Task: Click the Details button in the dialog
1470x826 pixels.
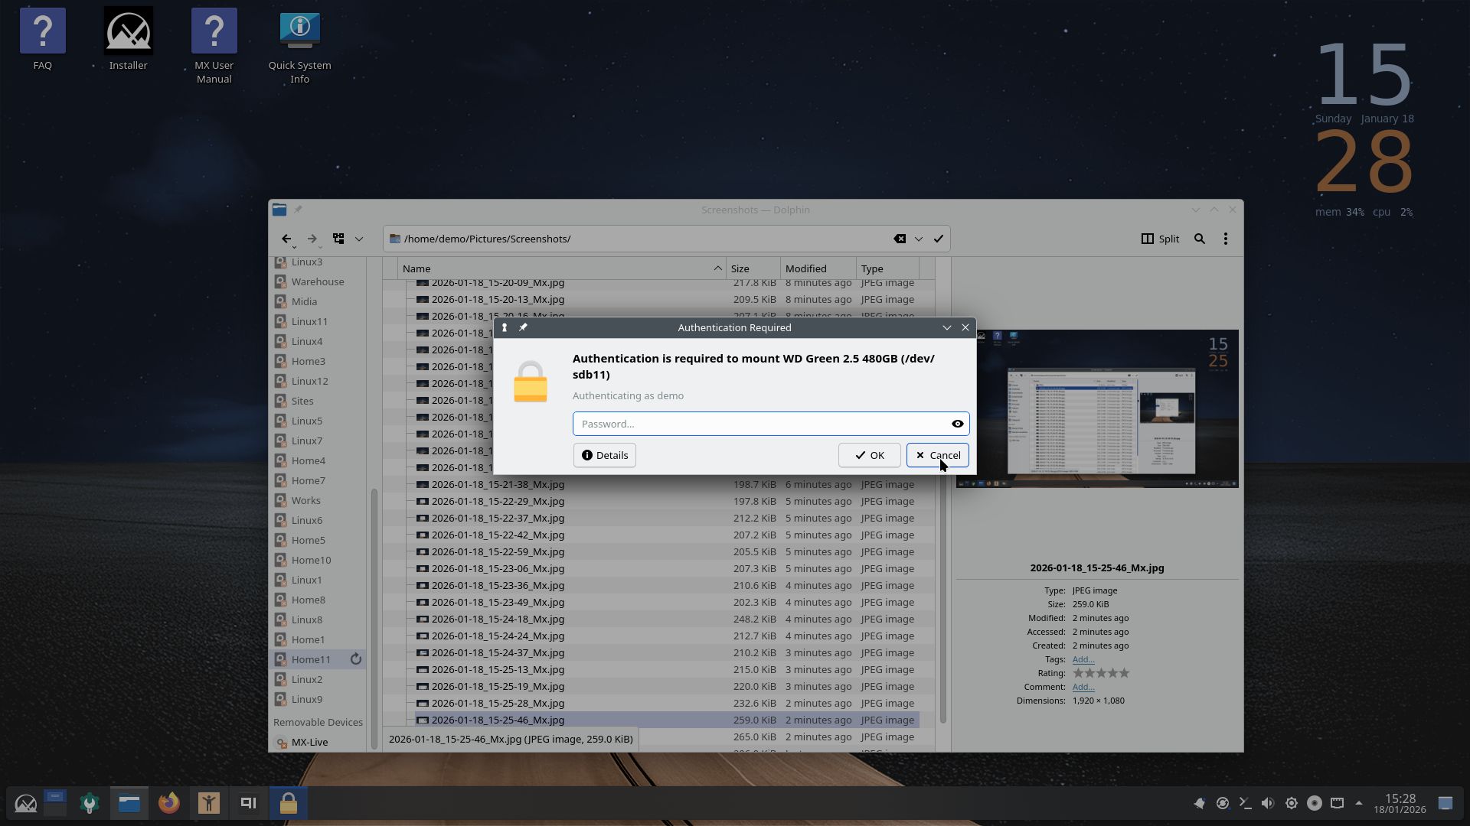Action: (604, 455)
